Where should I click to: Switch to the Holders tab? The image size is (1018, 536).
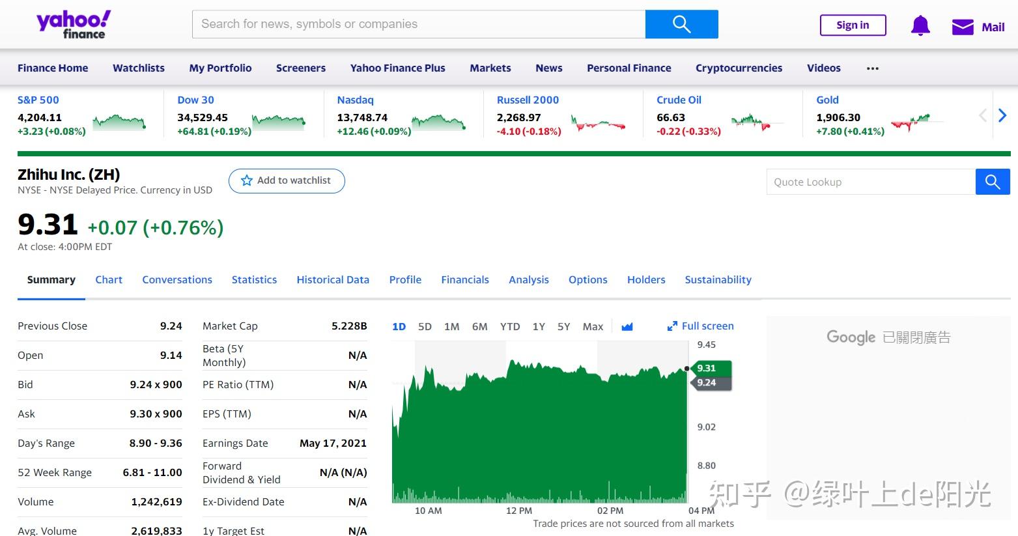tap(646, 279)
